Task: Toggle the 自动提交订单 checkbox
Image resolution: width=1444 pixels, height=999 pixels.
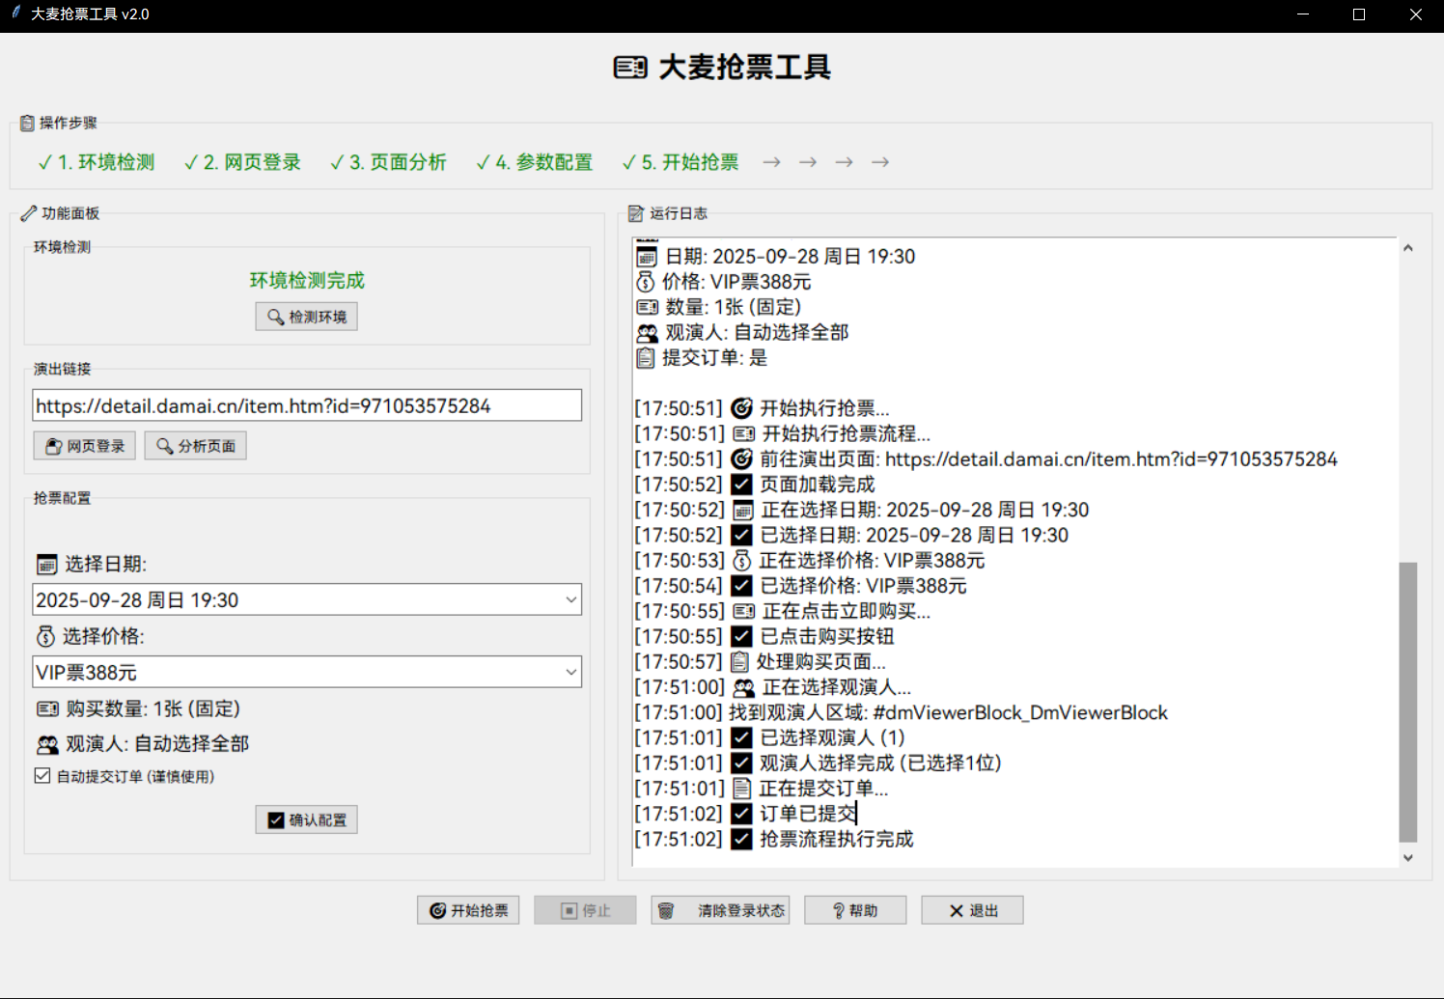Action: coord(42,776)
